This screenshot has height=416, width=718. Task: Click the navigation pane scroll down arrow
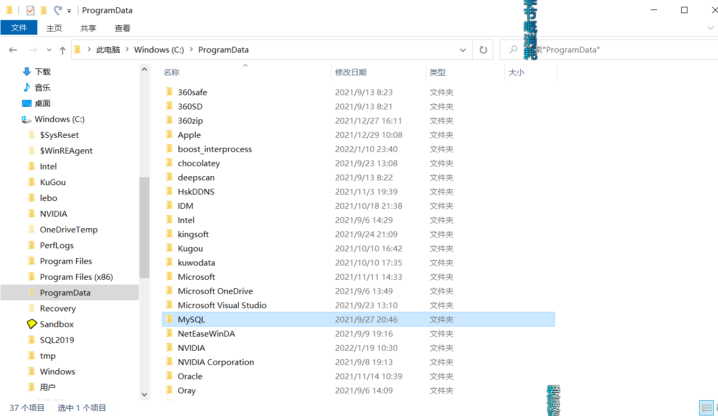145,394
